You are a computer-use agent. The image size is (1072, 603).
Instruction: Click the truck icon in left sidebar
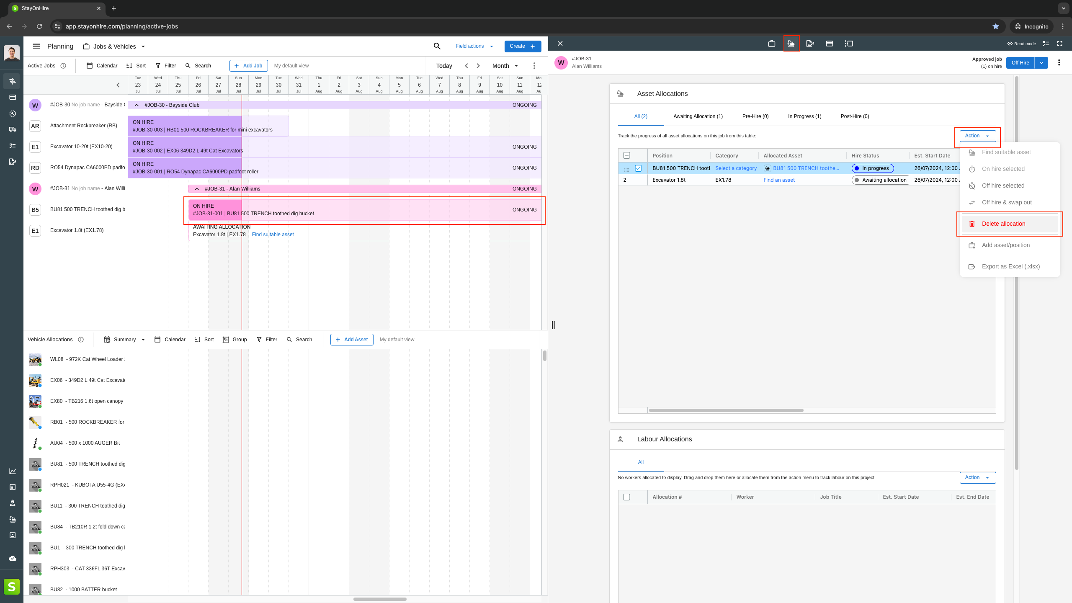[12, 129]
